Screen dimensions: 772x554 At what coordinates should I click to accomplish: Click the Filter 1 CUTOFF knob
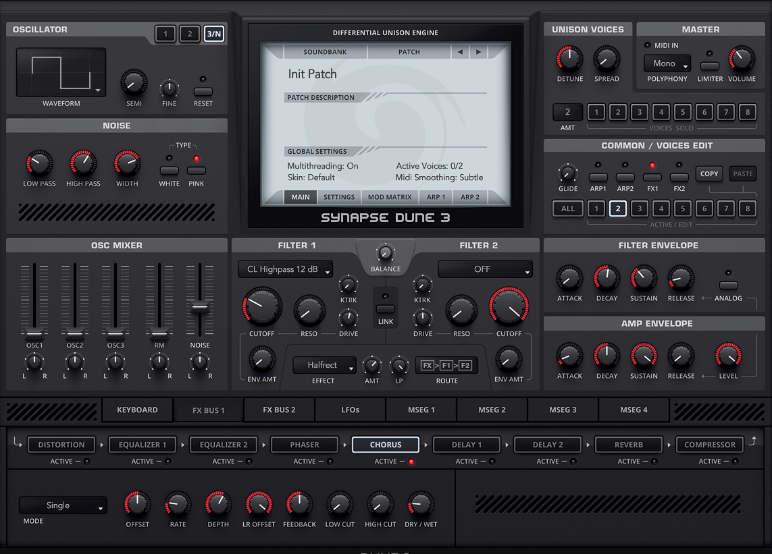(262, 307)
